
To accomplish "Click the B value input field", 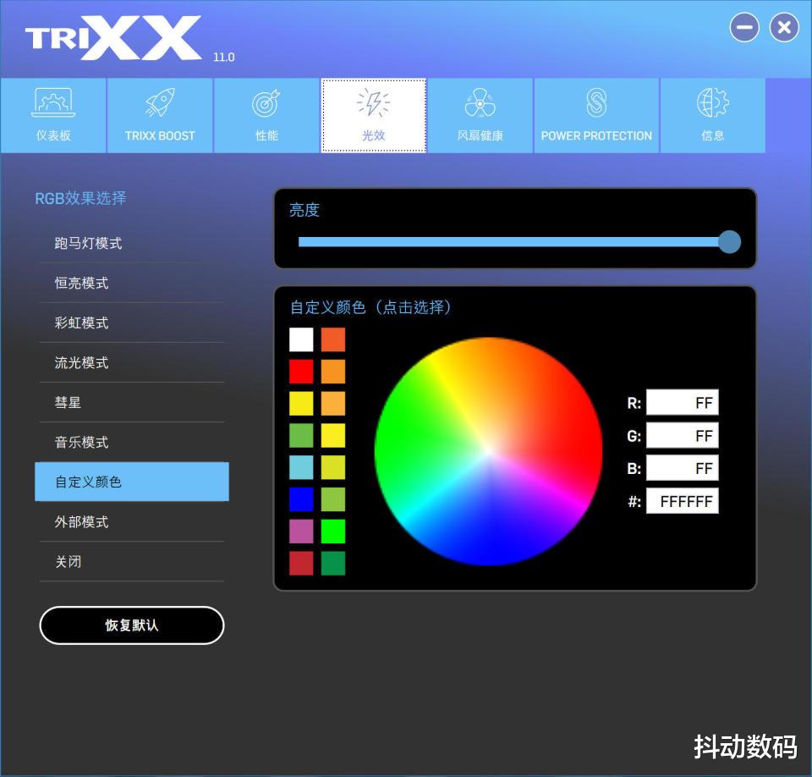I will pos(682,468).
